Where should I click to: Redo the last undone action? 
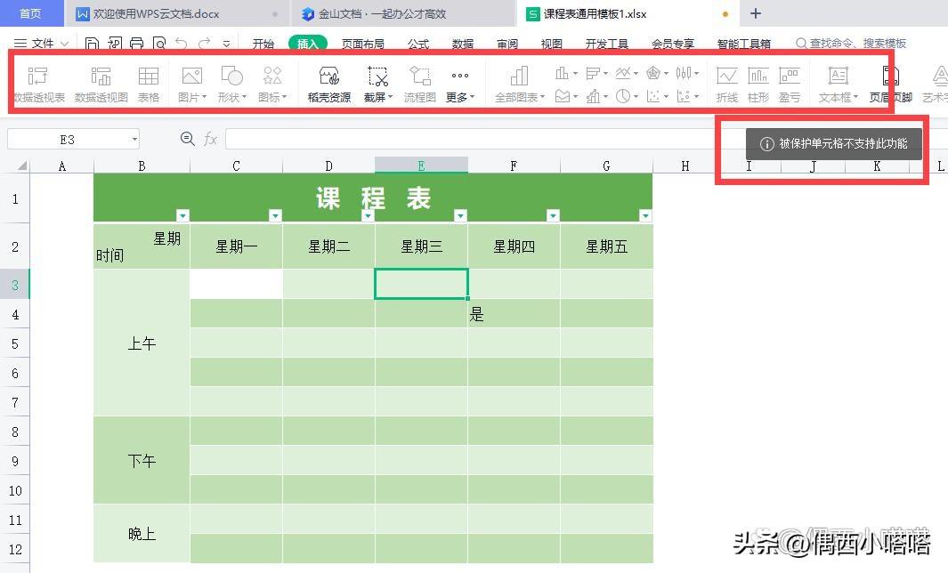click(205, 43)
